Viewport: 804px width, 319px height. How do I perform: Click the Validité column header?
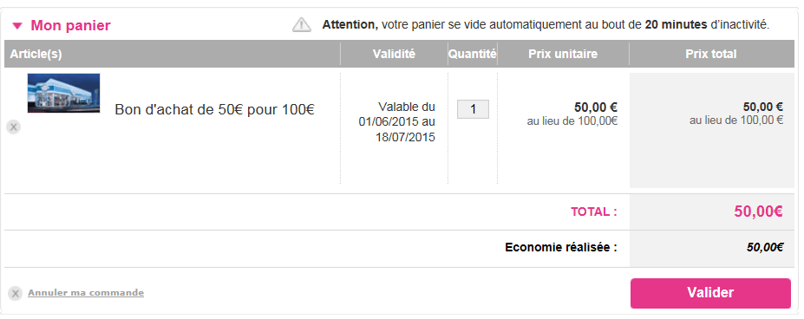click(x=394, y=54)
